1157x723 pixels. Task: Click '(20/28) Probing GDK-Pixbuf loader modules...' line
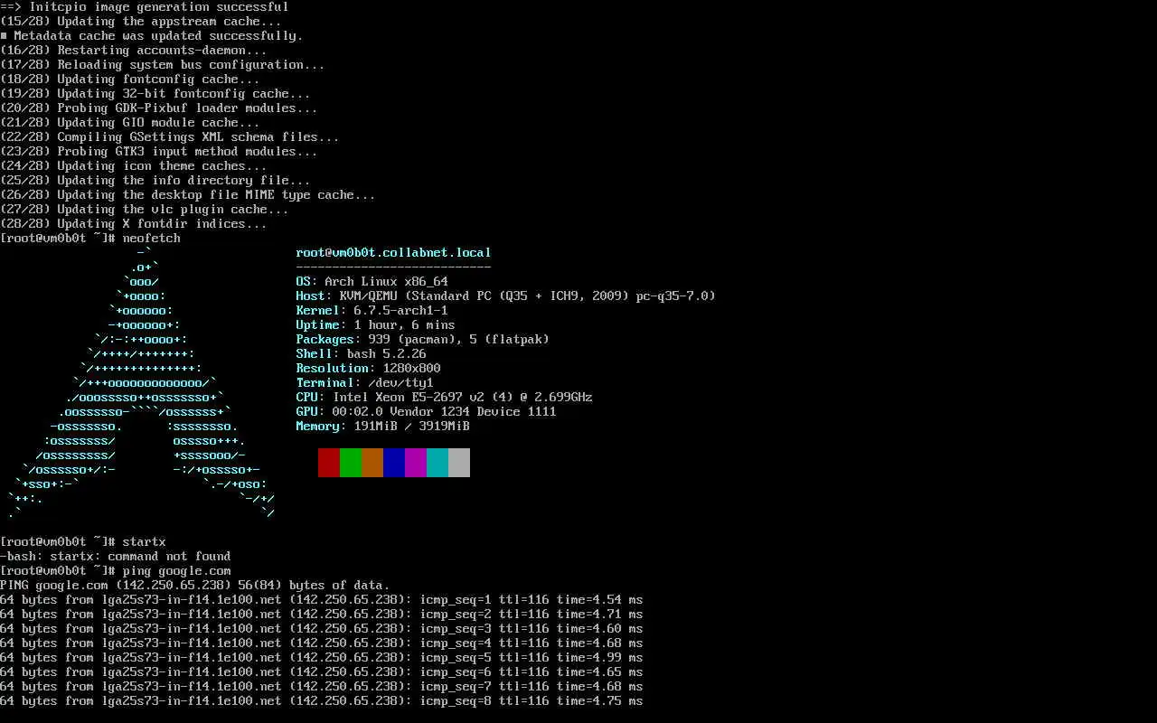pos(159,108)
